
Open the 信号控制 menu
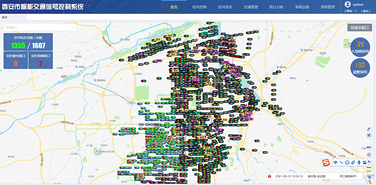pyautogui.click(x=199, y=7)
